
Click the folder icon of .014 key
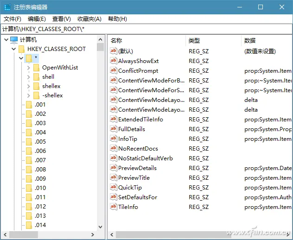point(29,225)
